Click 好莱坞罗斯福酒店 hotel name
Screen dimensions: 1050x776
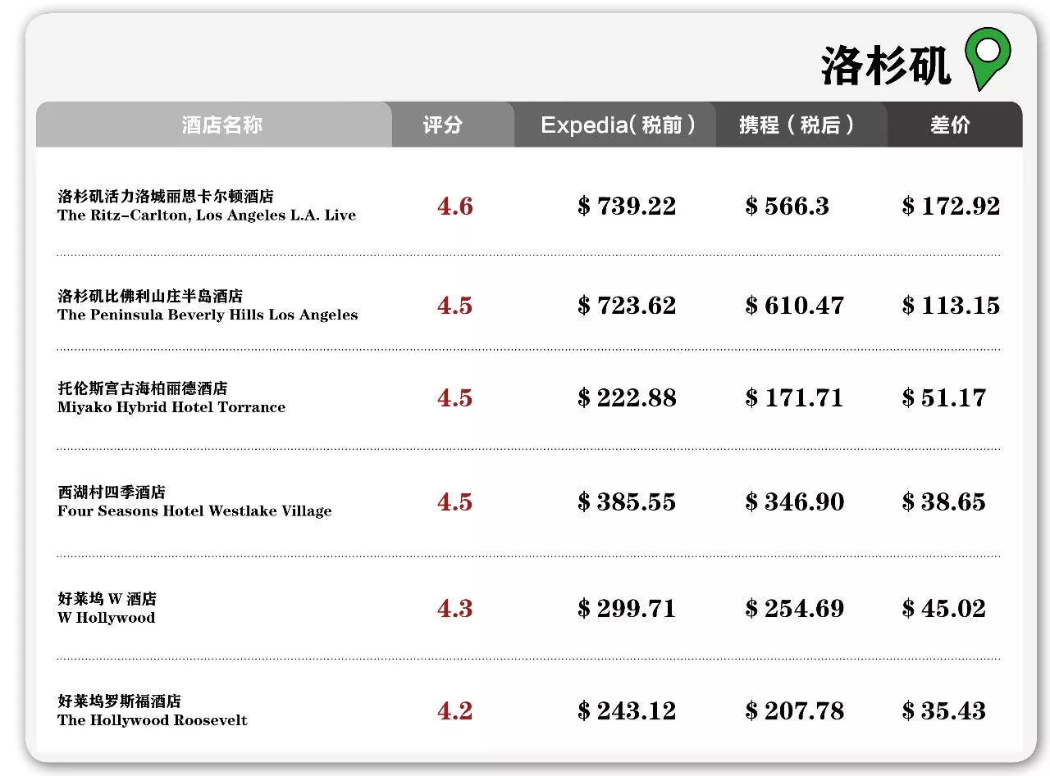pyautogui.click(x=120, y=701)
